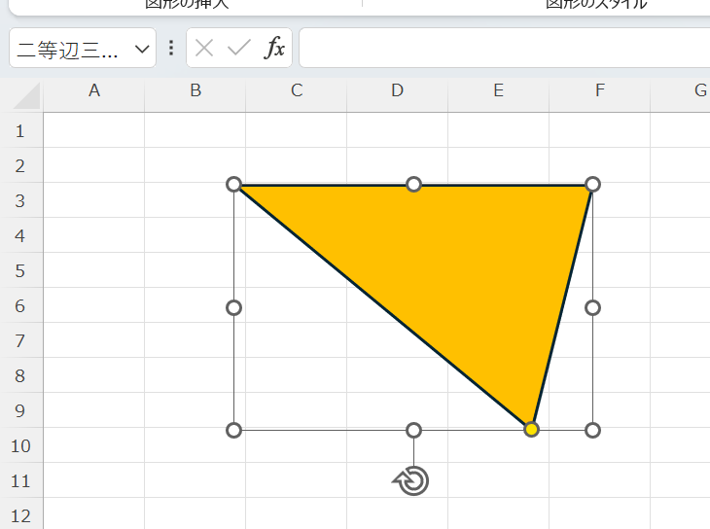710x529 pixels.
Task: Click the Name Box showing 二等辺三
Action: tap(68, 49)
